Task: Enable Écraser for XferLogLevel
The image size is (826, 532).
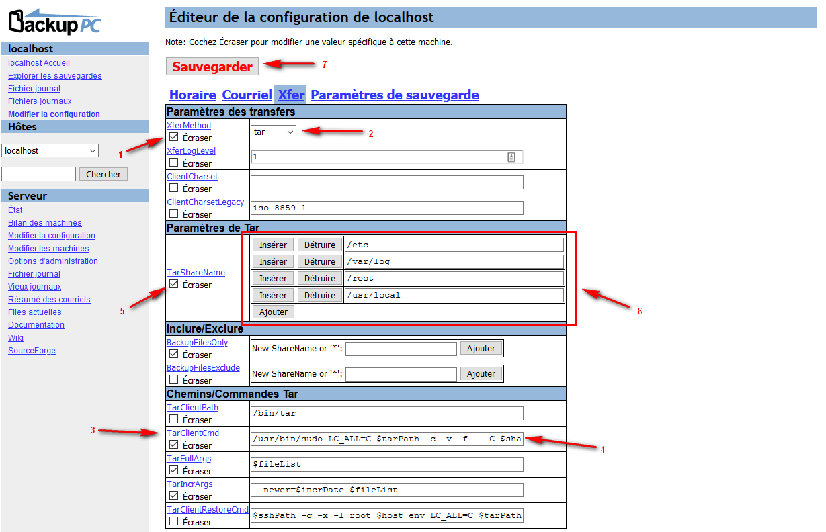Action: pyautogui.click(x=174, y=163)
